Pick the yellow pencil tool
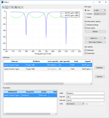This screenshot has height=118, width=109. (22, 7)
